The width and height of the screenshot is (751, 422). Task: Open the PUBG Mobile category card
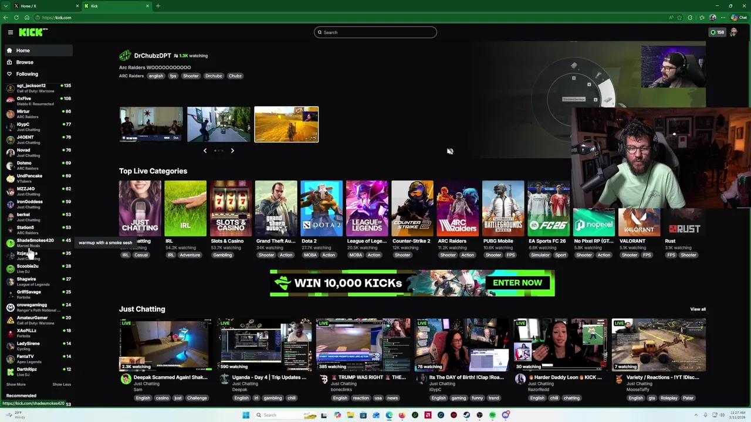coord(503,208)
